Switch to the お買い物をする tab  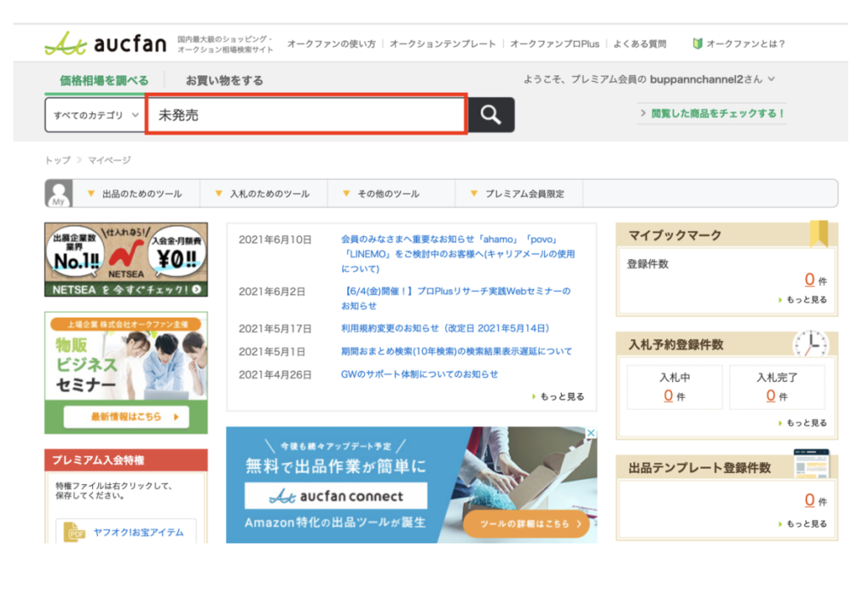[224, 80]
